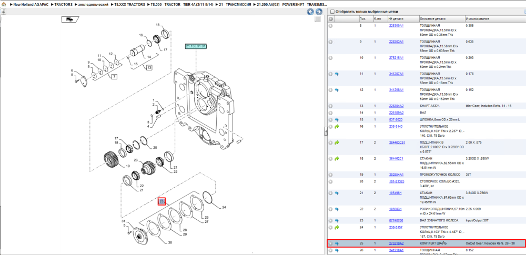Sort by '№ детали' column header

403,19
